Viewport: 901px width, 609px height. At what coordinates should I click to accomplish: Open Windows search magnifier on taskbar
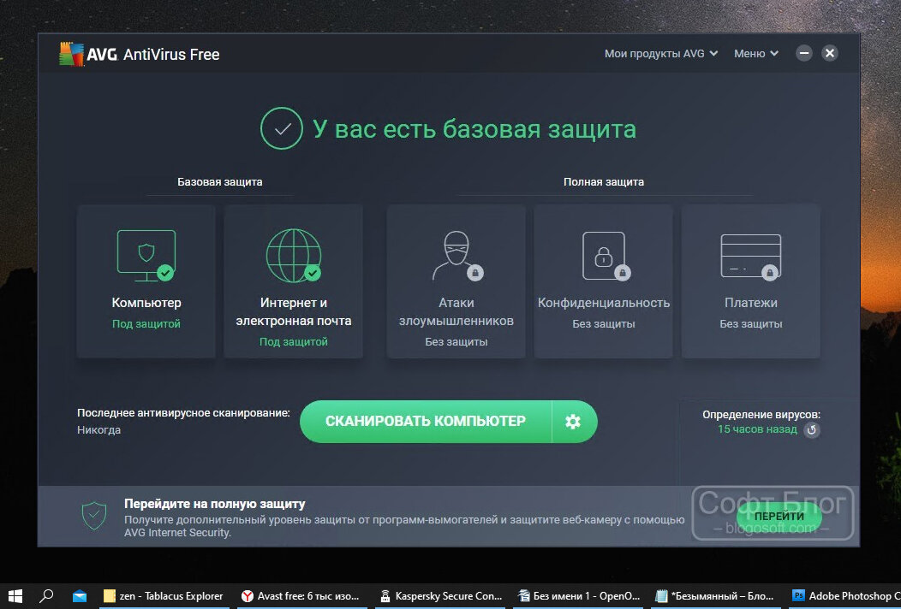(x=46, y=596)
